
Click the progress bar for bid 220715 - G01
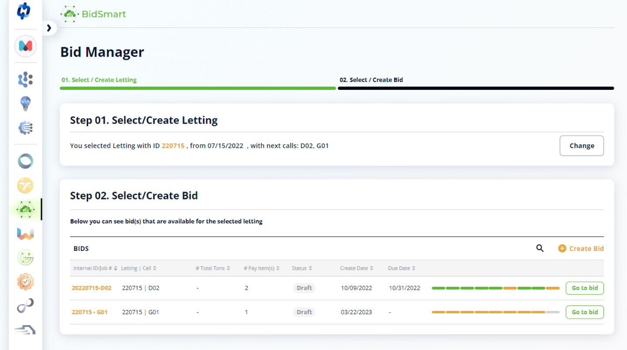coord(495,312)
